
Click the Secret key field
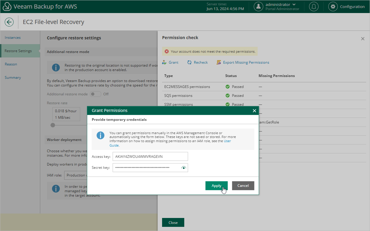(x=150, y=168)
